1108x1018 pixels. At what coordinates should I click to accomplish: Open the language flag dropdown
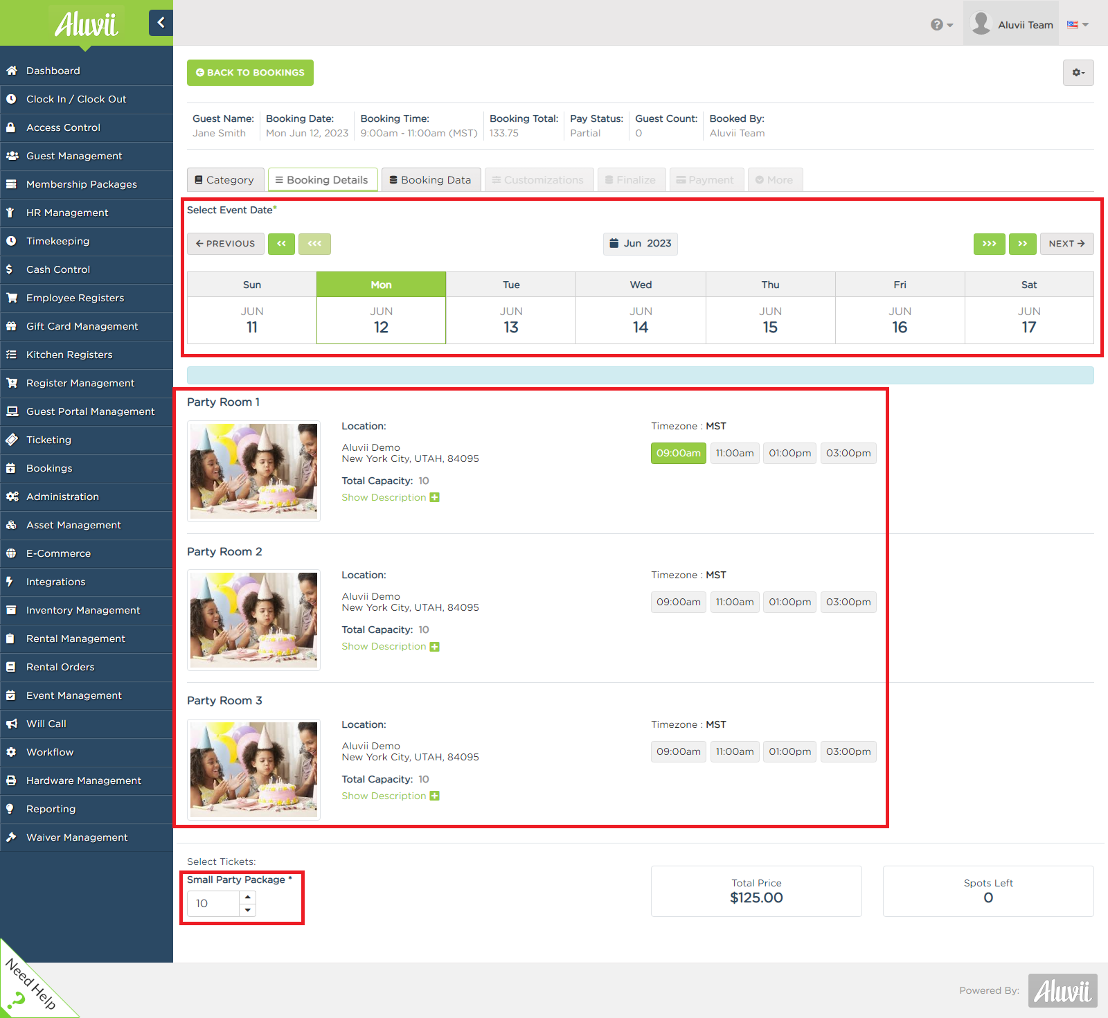pyautogui.click(x=1078, y=25)
